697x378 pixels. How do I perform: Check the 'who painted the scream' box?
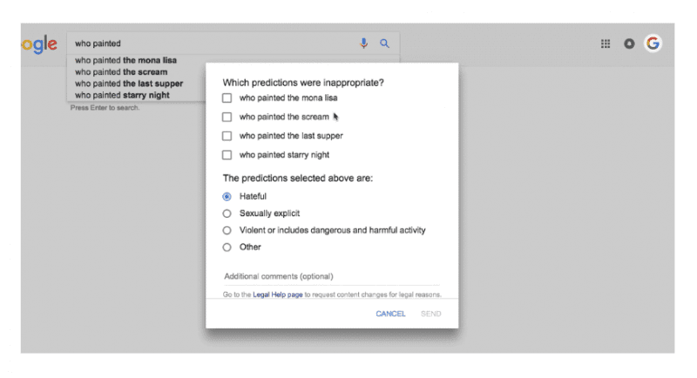tap(227, 117)
